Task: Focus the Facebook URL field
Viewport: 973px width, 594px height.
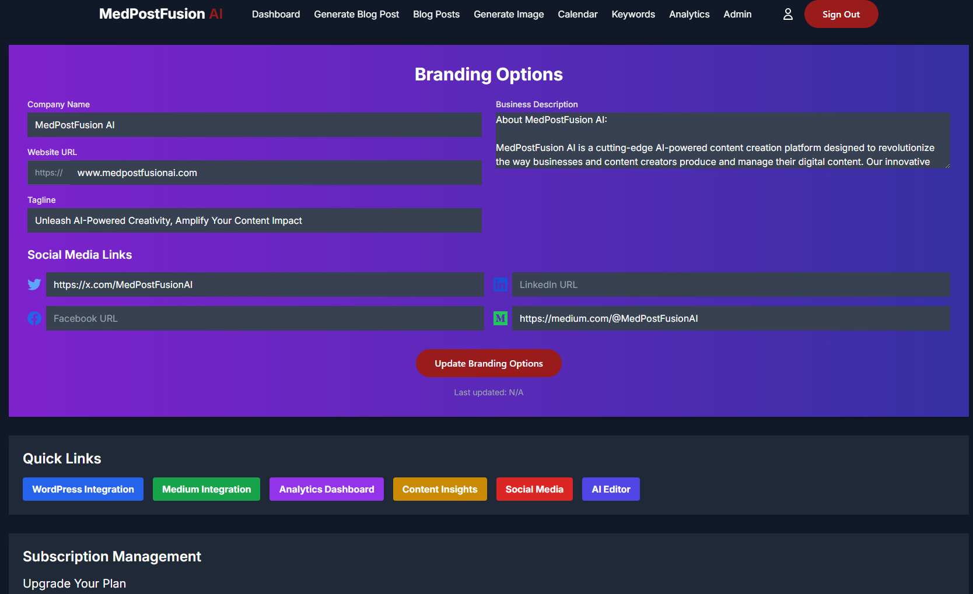Action: point(265,318)
